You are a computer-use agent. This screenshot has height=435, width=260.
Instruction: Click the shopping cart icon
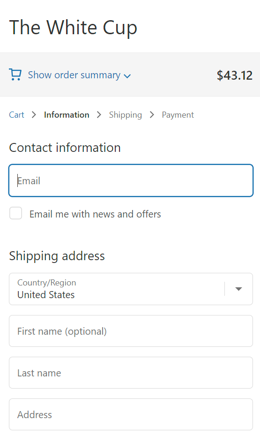click(x=15, y=75)
